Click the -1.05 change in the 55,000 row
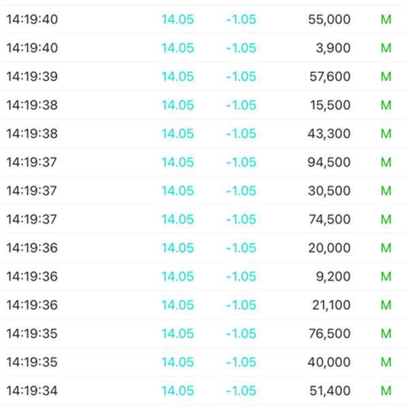This screenshot has height=408, width=408. 241,20
